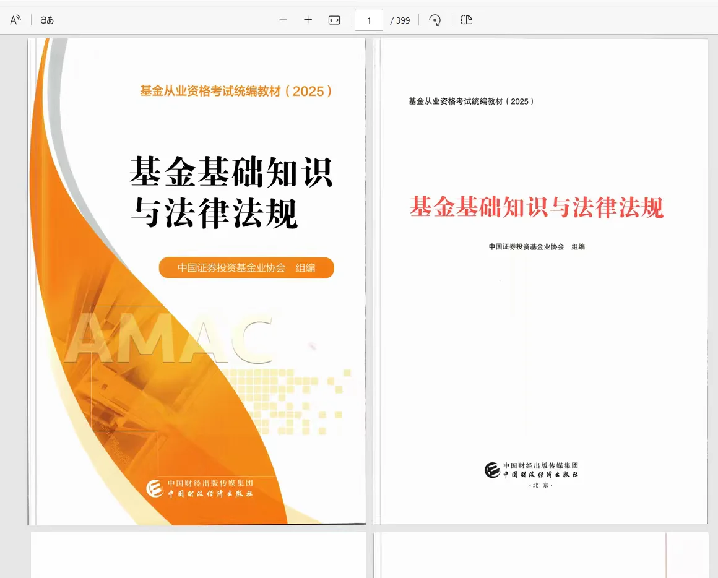Click the orange header 基金从业资格考试统编教材 (2025)
This screenshot has height=578, width=718.
click(x=236, y=91)
